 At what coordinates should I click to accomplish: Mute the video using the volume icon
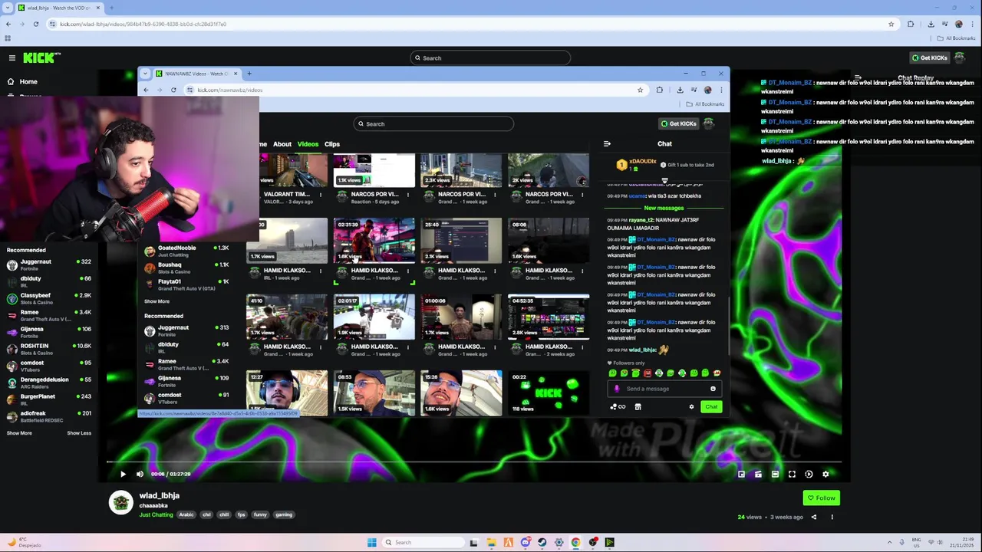click(140, 474)
